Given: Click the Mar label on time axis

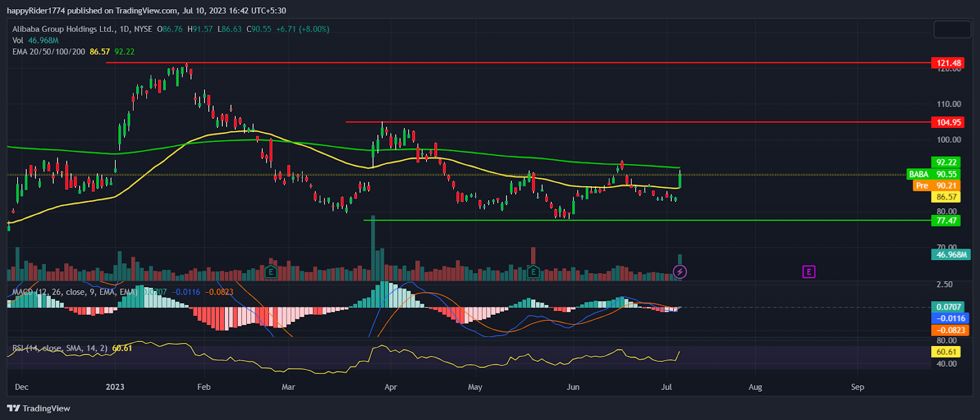Looking at the screenshot, I should 288,387.
